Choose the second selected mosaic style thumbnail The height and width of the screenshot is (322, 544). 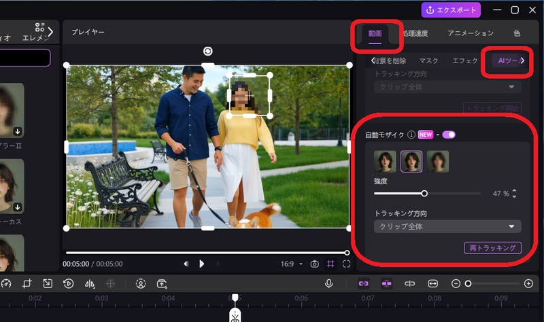[411, 162]
